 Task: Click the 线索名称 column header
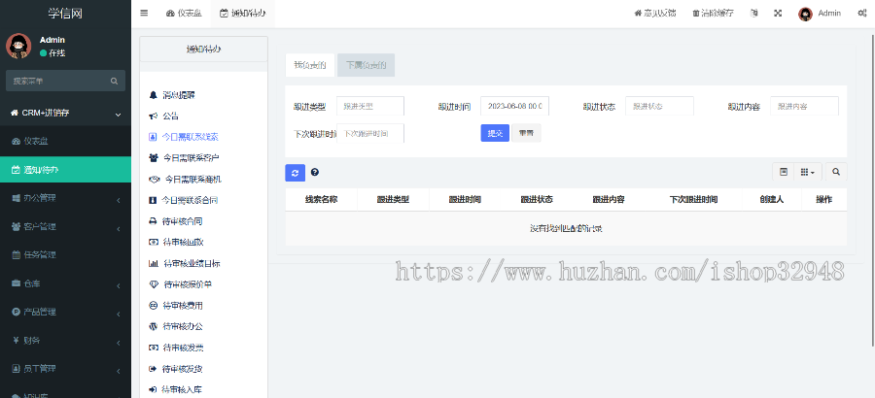pyautogui.click(x=321, y=200)
